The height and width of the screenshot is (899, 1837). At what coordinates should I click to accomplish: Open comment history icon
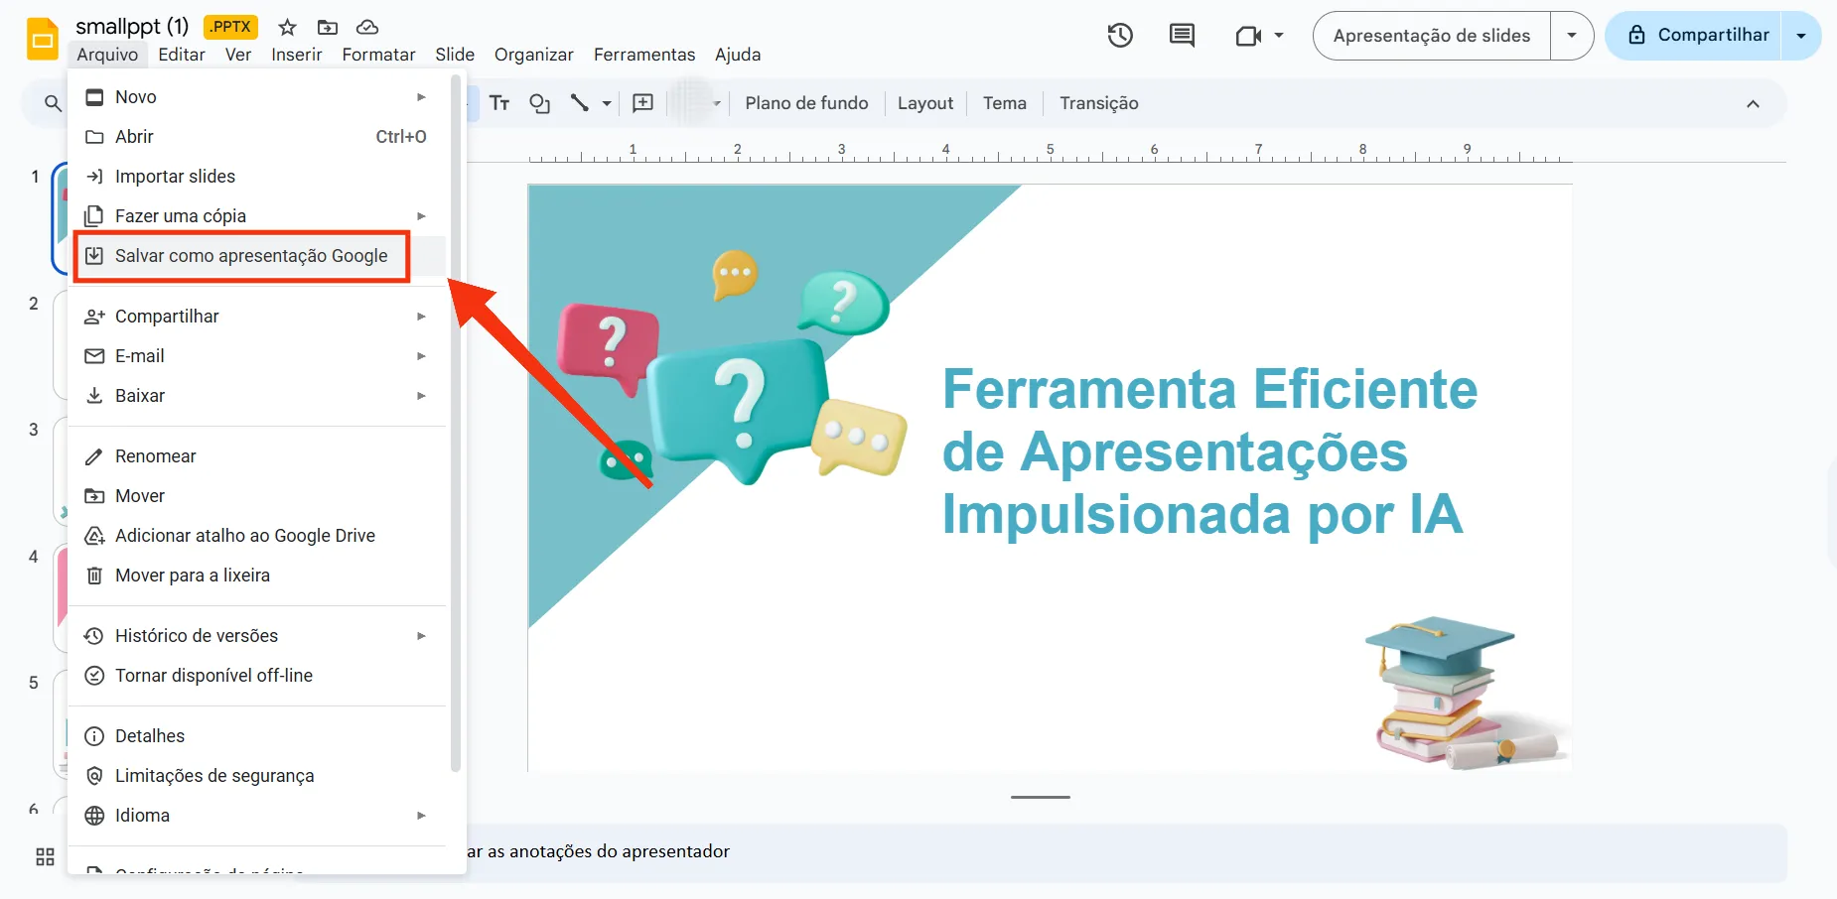point(1182,35)
